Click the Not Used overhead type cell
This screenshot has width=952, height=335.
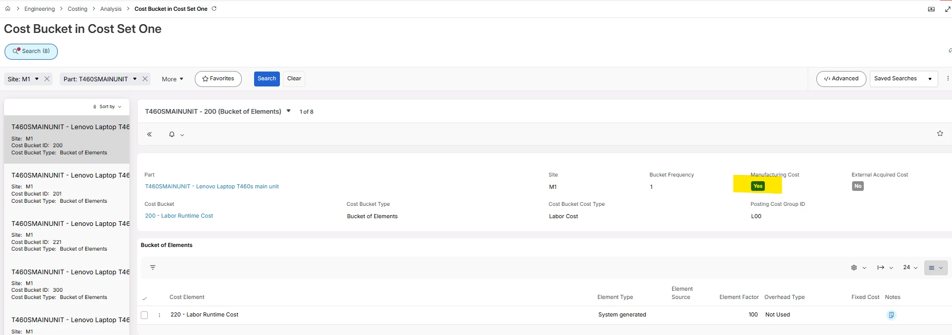point(777,315)
